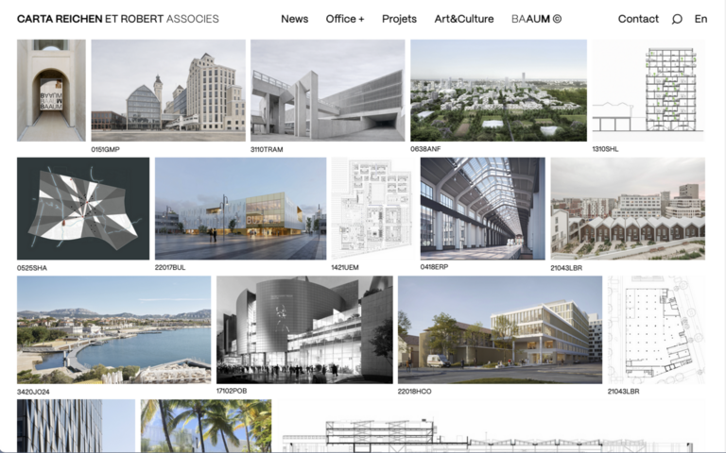Open the 0151GMP project thumbnail

[x=168, y=91]
